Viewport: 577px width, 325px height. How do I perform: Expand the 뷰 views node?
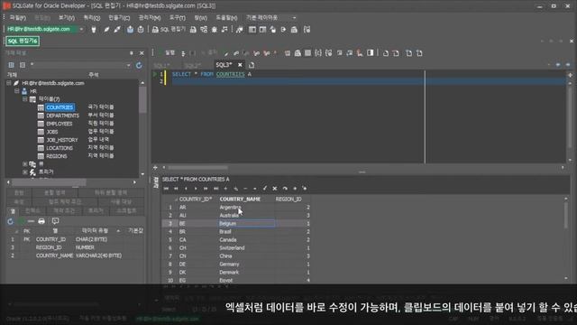[24, 164]
